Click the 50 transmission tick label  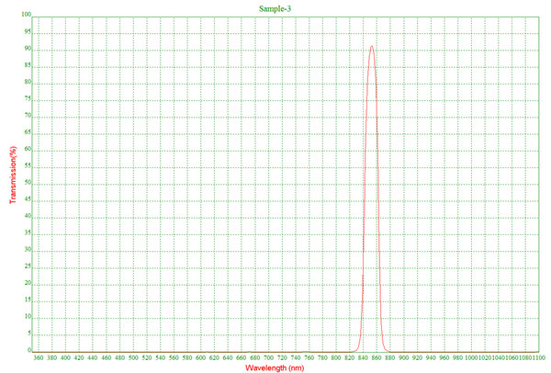coord(28,183)
